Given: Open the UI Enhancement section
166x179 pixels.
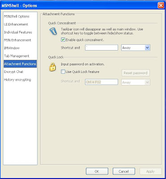Looking at the screenshot, I should (x=16, y=24).
